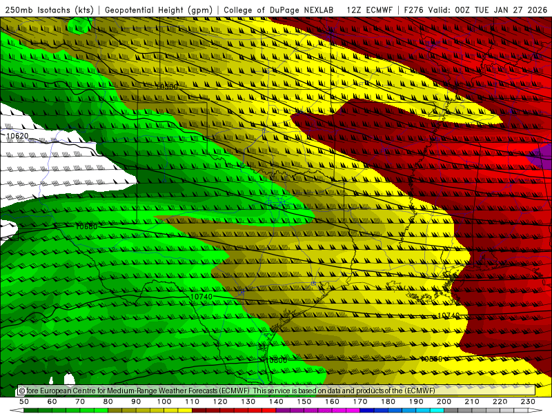Image resolution: width=552 pixels, height=414 pixels.
Task: Click the 'F276 Valid: 00Z TUE JAN 27 2026' text
Action: pos(475,10)
